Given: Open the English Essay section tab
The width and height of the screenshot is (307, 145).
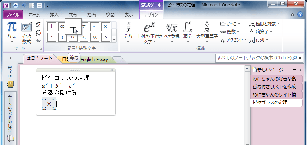Looking at the screenshot, I should [94, 60].
